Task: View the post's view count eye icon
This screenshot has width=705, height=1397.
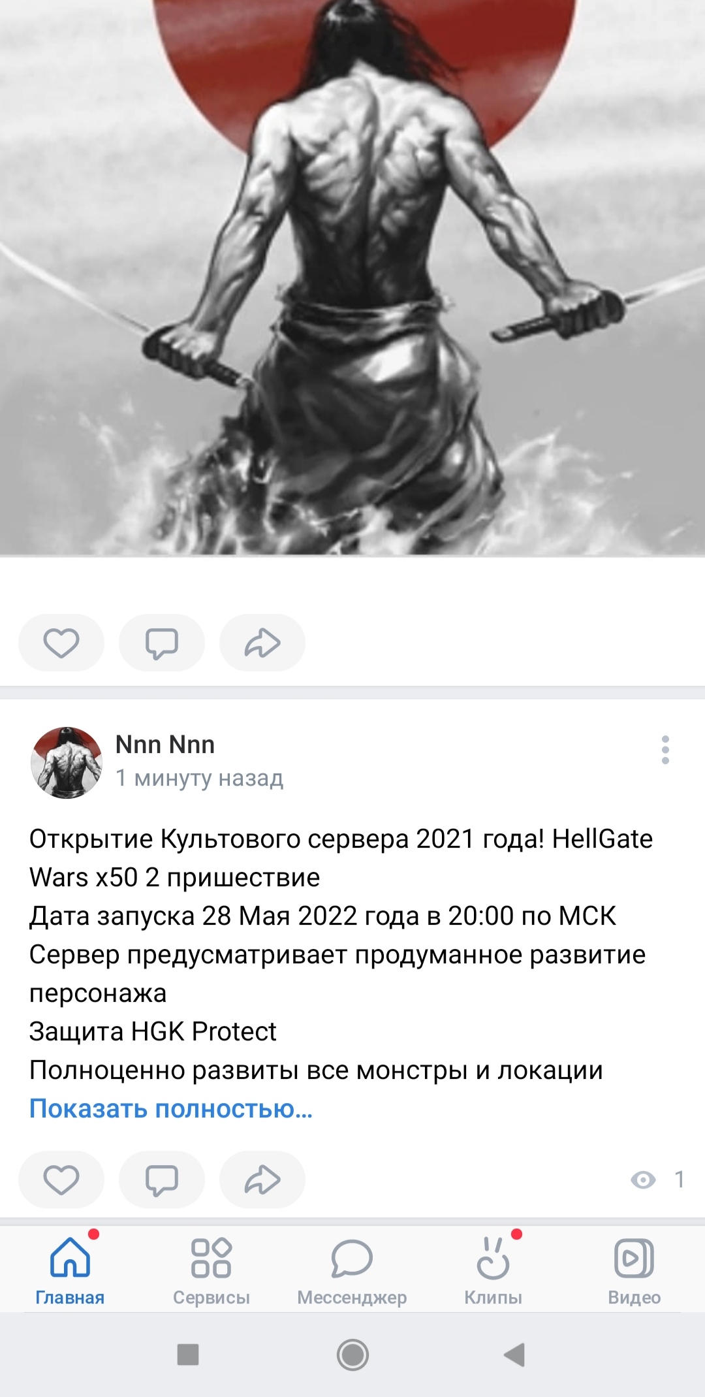Action: coord(643,1180)
